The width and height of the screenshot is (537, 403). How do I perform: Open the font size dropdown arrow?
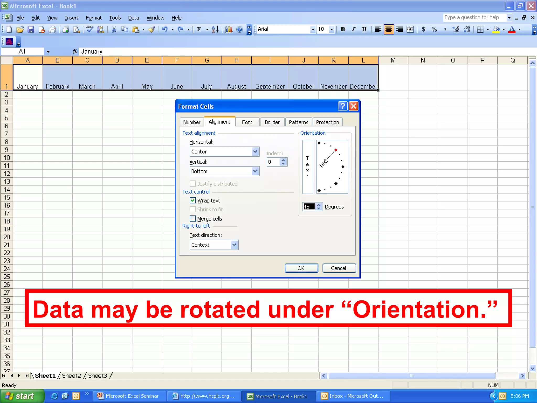(332, 29)
